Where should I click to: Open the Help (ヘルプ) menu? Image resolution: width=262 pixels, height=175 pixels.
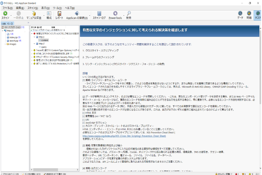pos(70,8)
